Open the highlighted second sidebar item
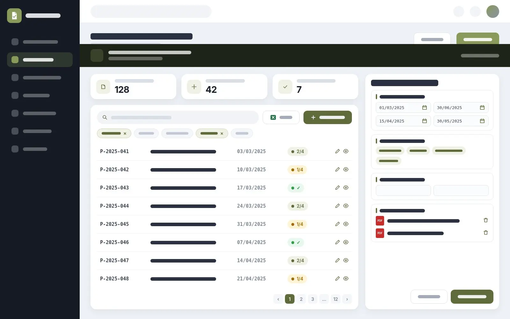This screenshot has height=319, width=510. point(40,60)
